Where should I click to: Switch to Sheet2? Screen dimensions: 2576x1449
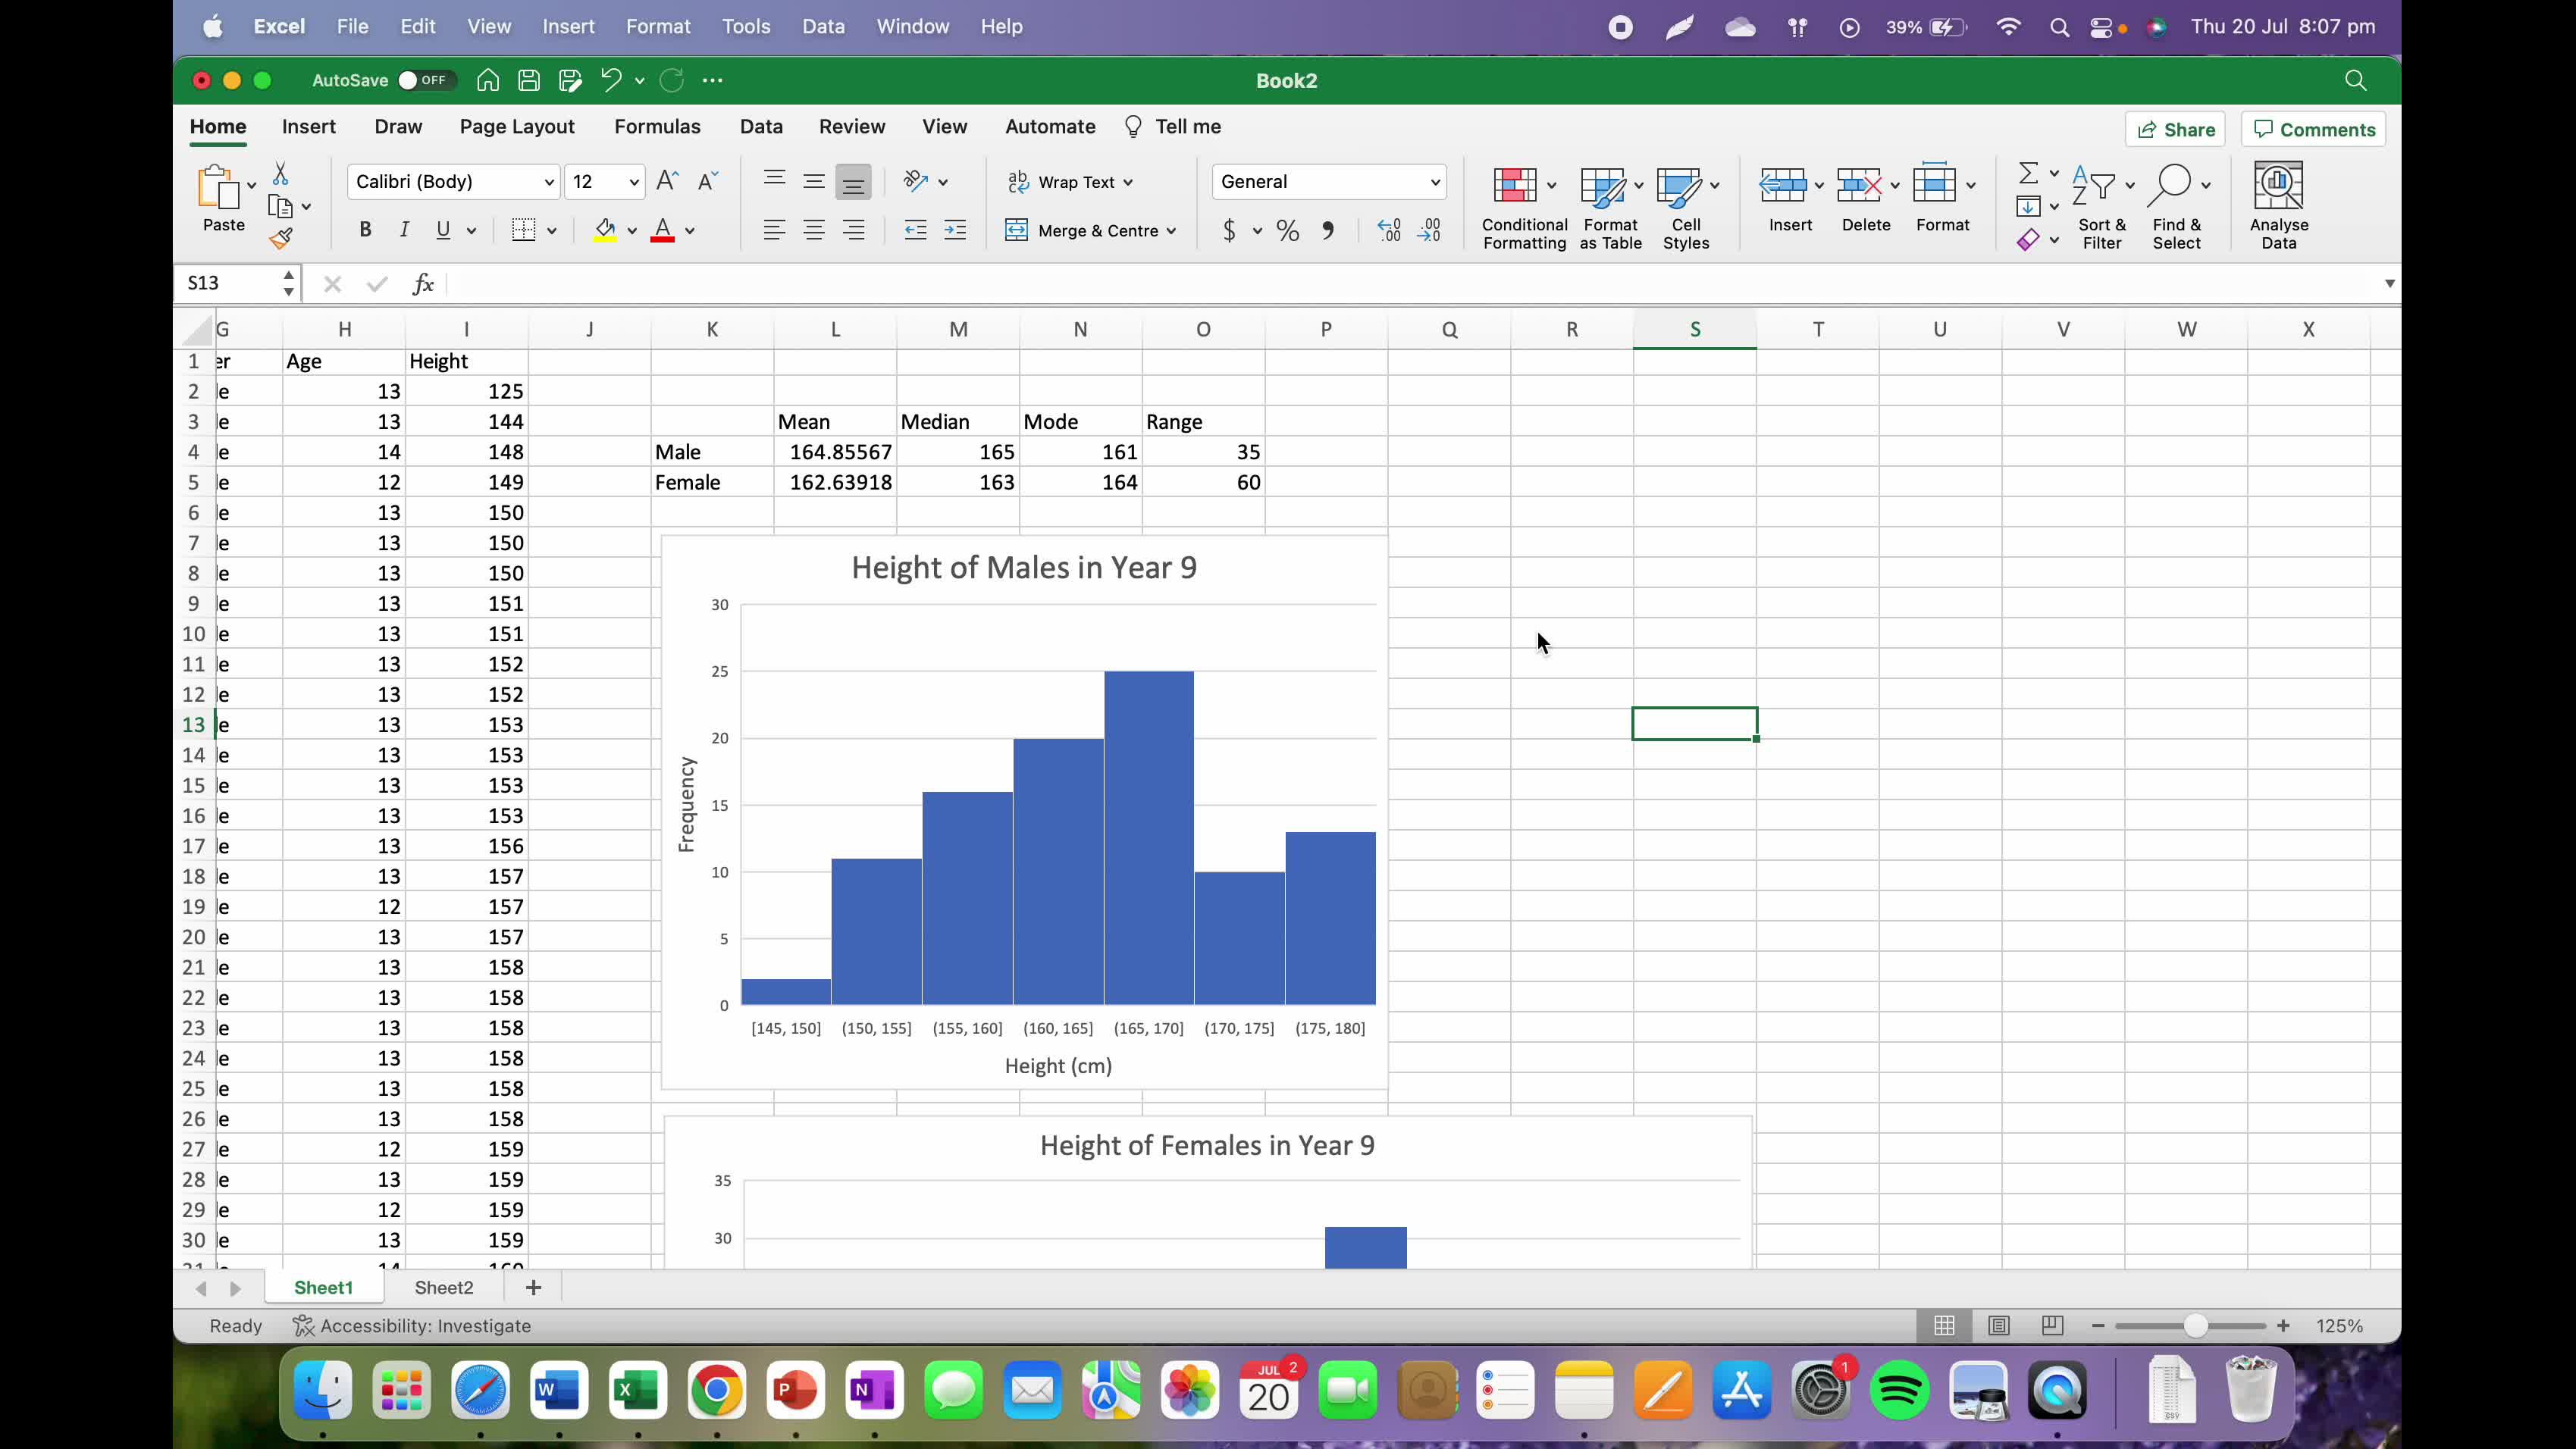click(443, 1287)
